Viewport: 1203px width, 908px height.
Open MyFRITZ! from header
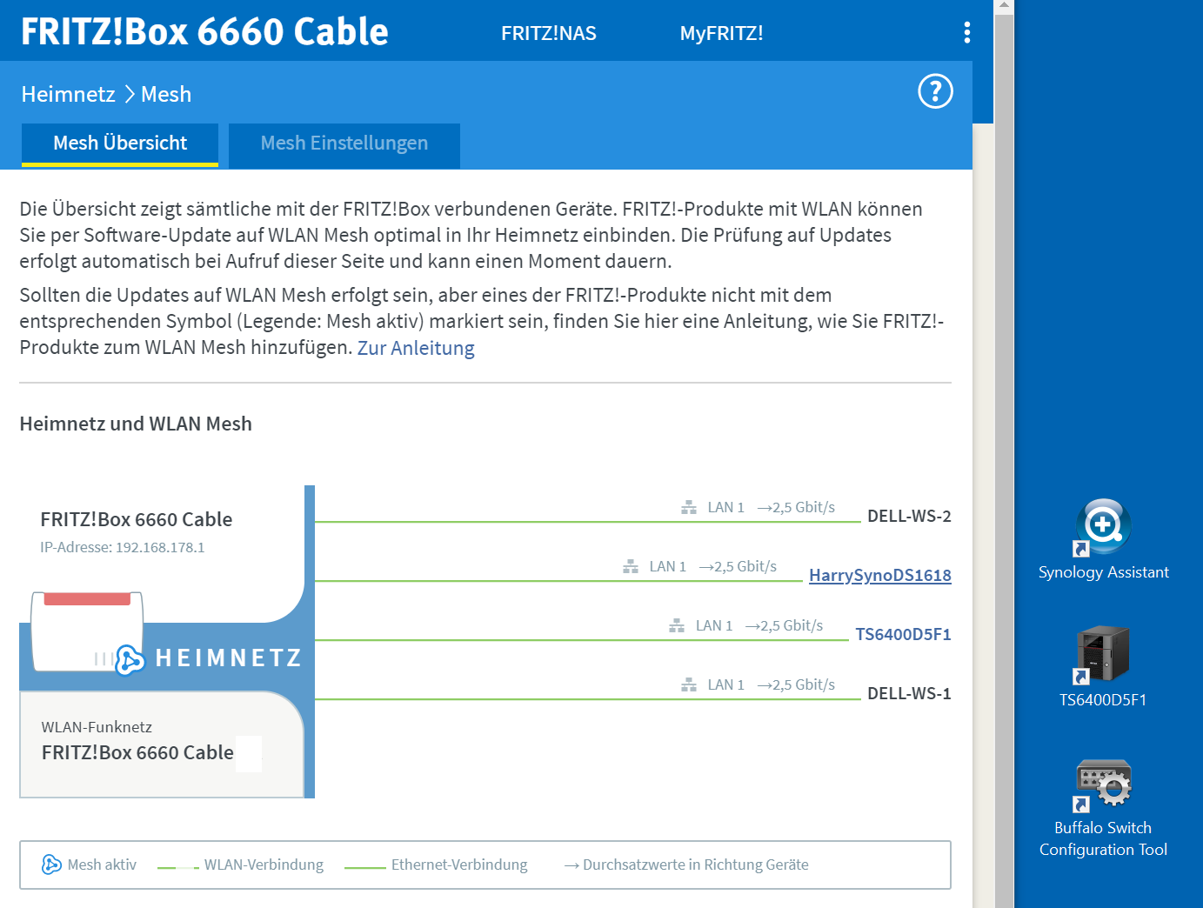click(721, 34)
